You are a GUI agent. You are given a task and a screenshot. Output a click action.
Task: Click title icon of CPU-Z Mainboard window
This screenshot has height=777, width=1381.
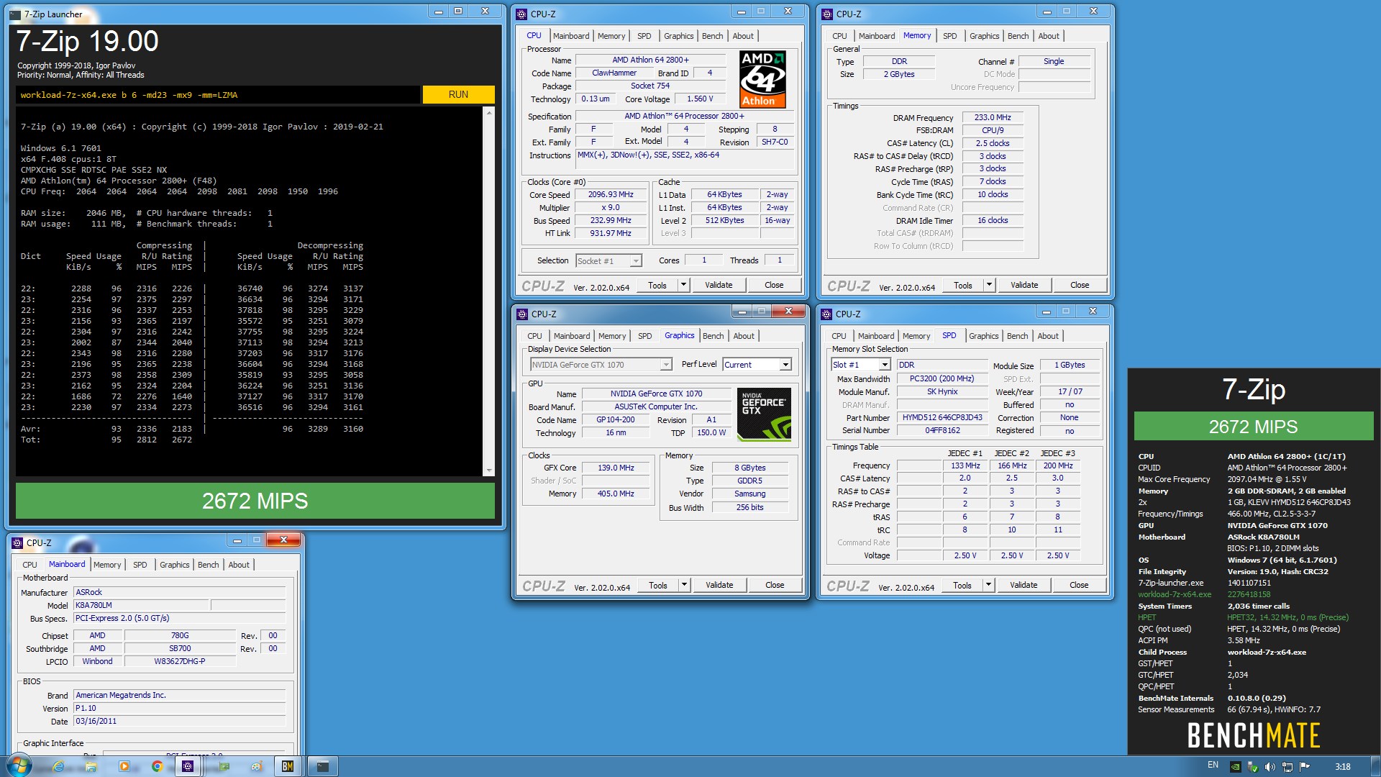[17, 543]
